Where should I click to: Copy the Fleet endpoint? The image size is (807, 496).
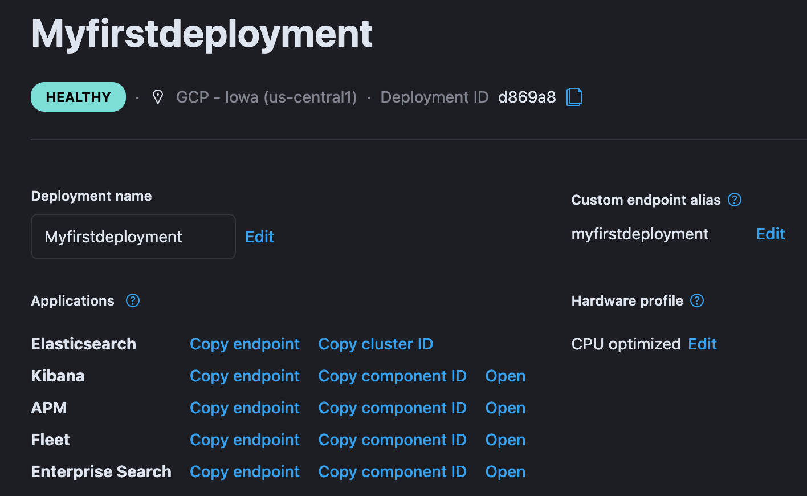point(244,440)
